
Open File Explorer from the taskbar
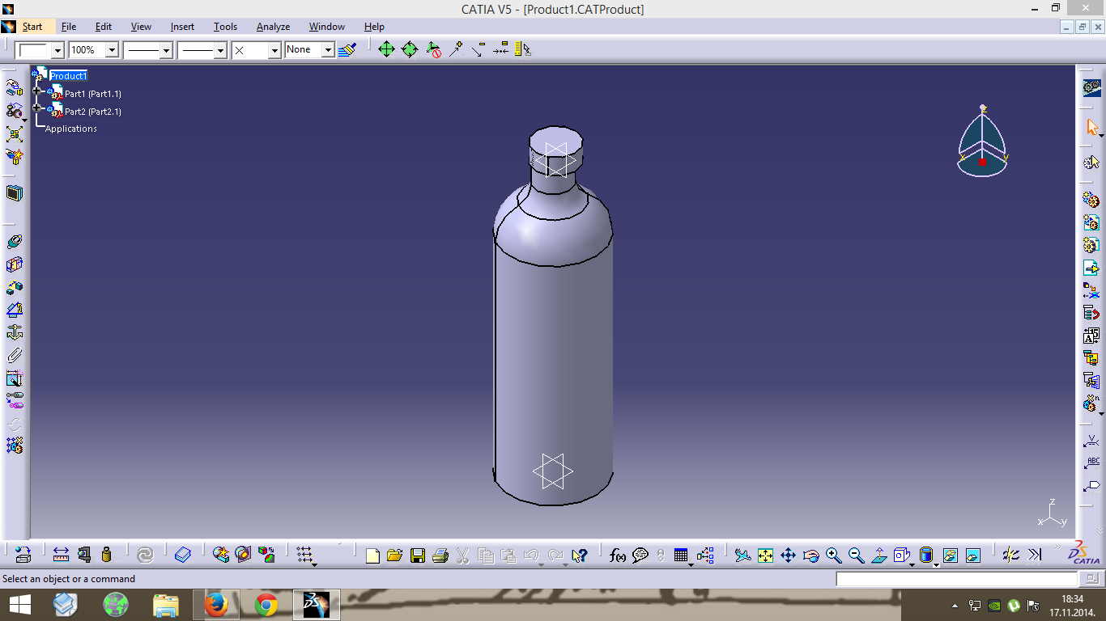click(165, 605)
